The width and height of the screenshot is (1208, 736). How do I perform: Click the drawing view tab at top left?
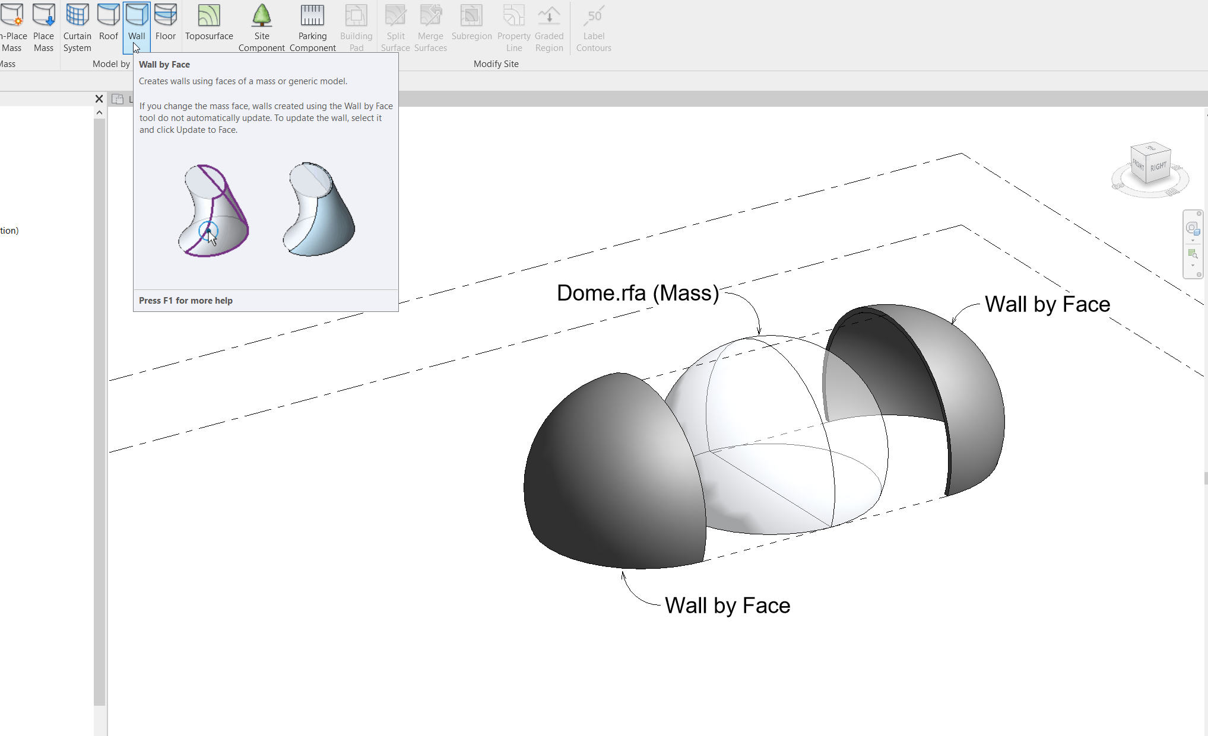point(119,99)
